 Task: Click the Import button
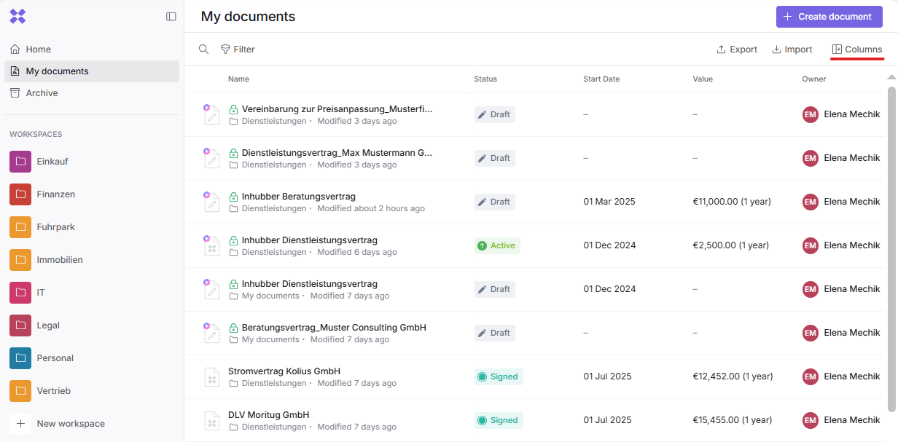(x=792, y=50)
